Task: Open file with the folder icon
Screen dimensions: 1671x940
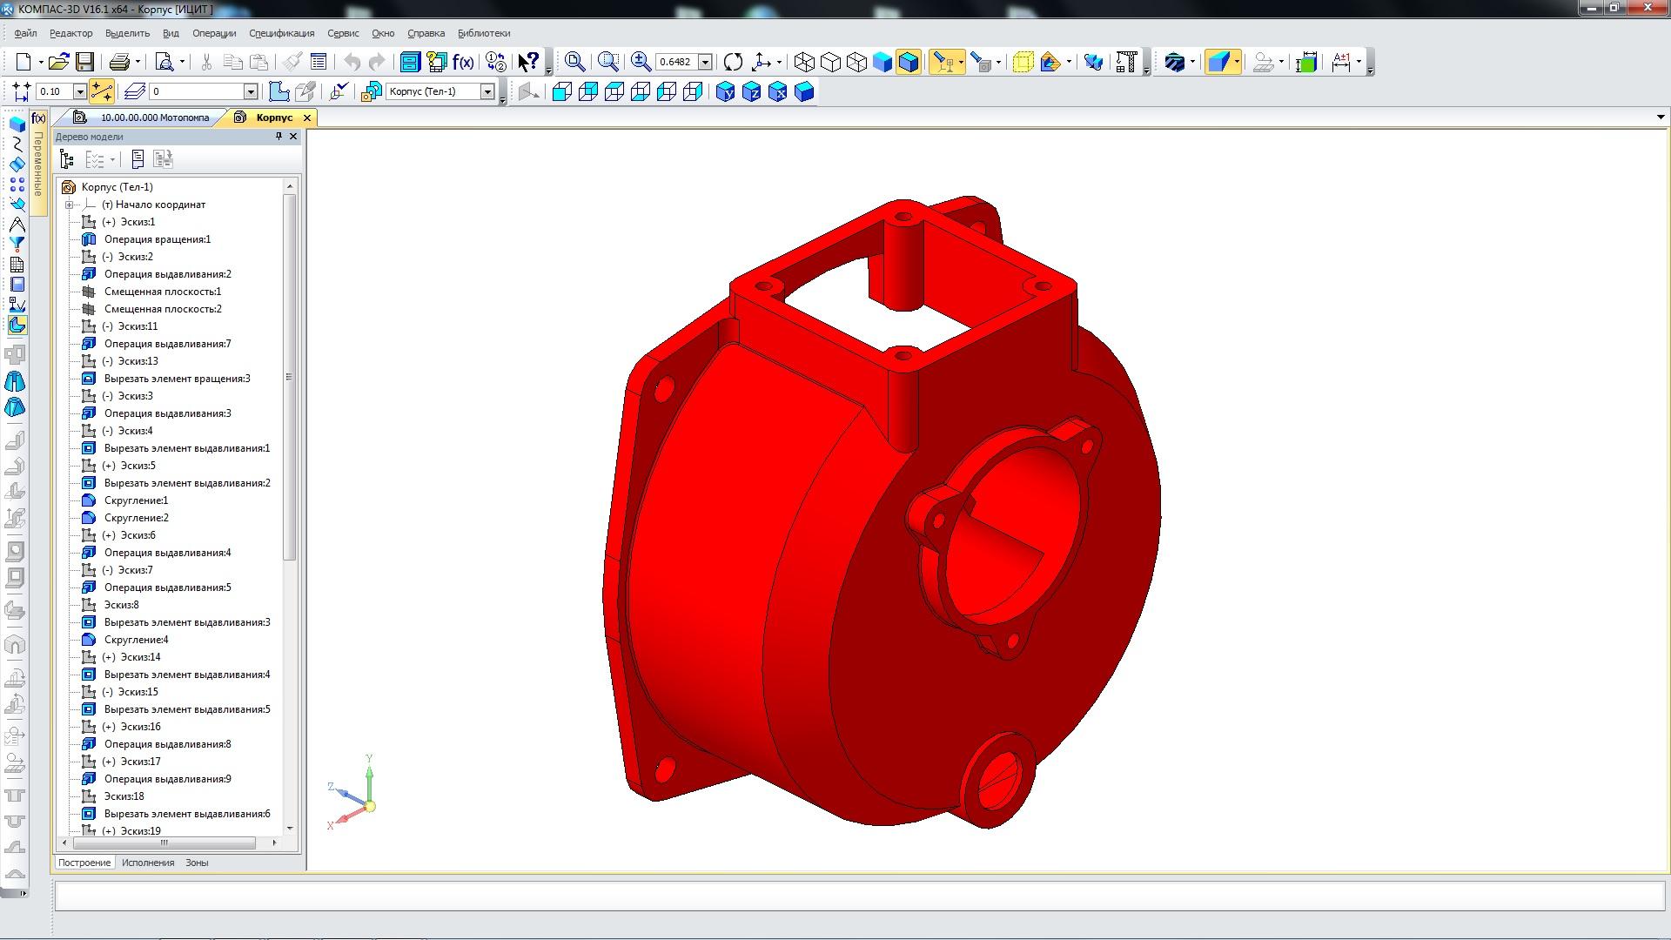Action: pos(58,62)
